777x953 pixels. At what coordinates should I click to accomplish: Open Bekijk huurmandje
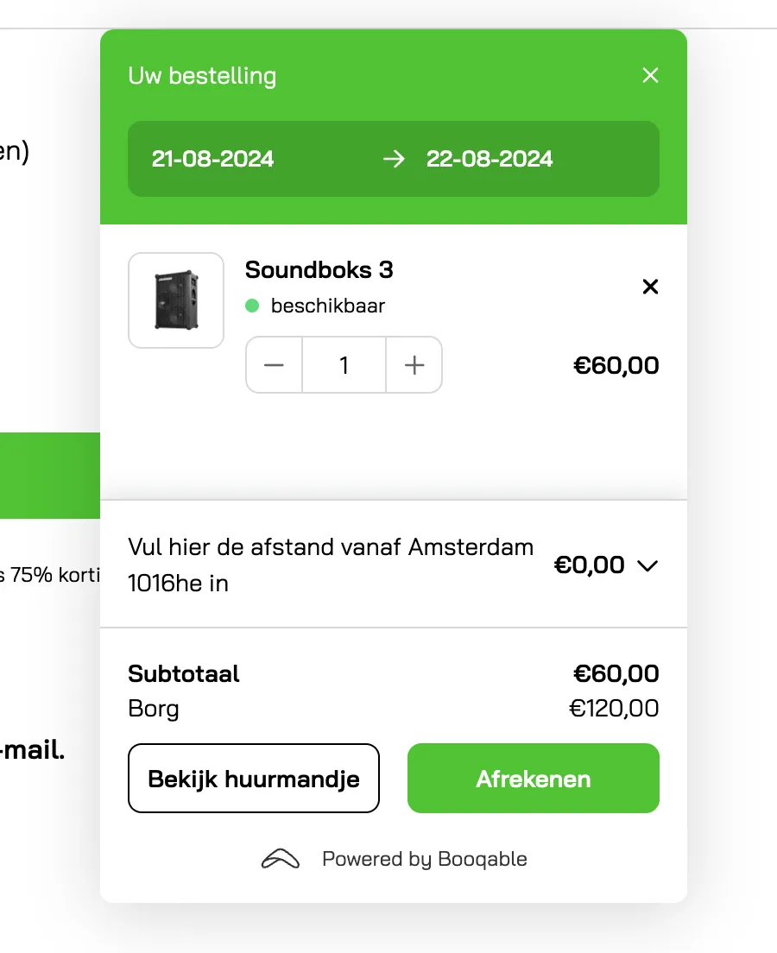(x=254, y=779)
